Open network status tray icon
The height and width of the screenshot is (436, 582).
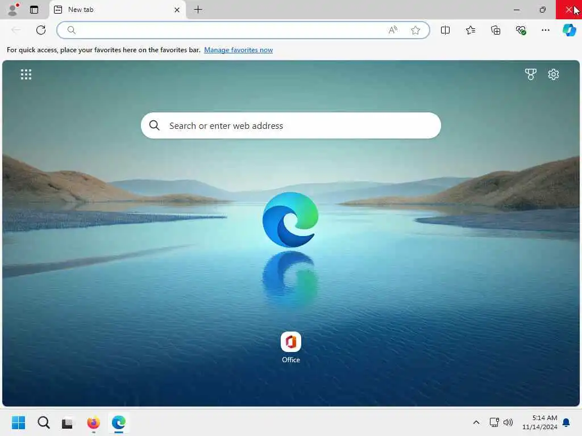click(x=494, y=422)
